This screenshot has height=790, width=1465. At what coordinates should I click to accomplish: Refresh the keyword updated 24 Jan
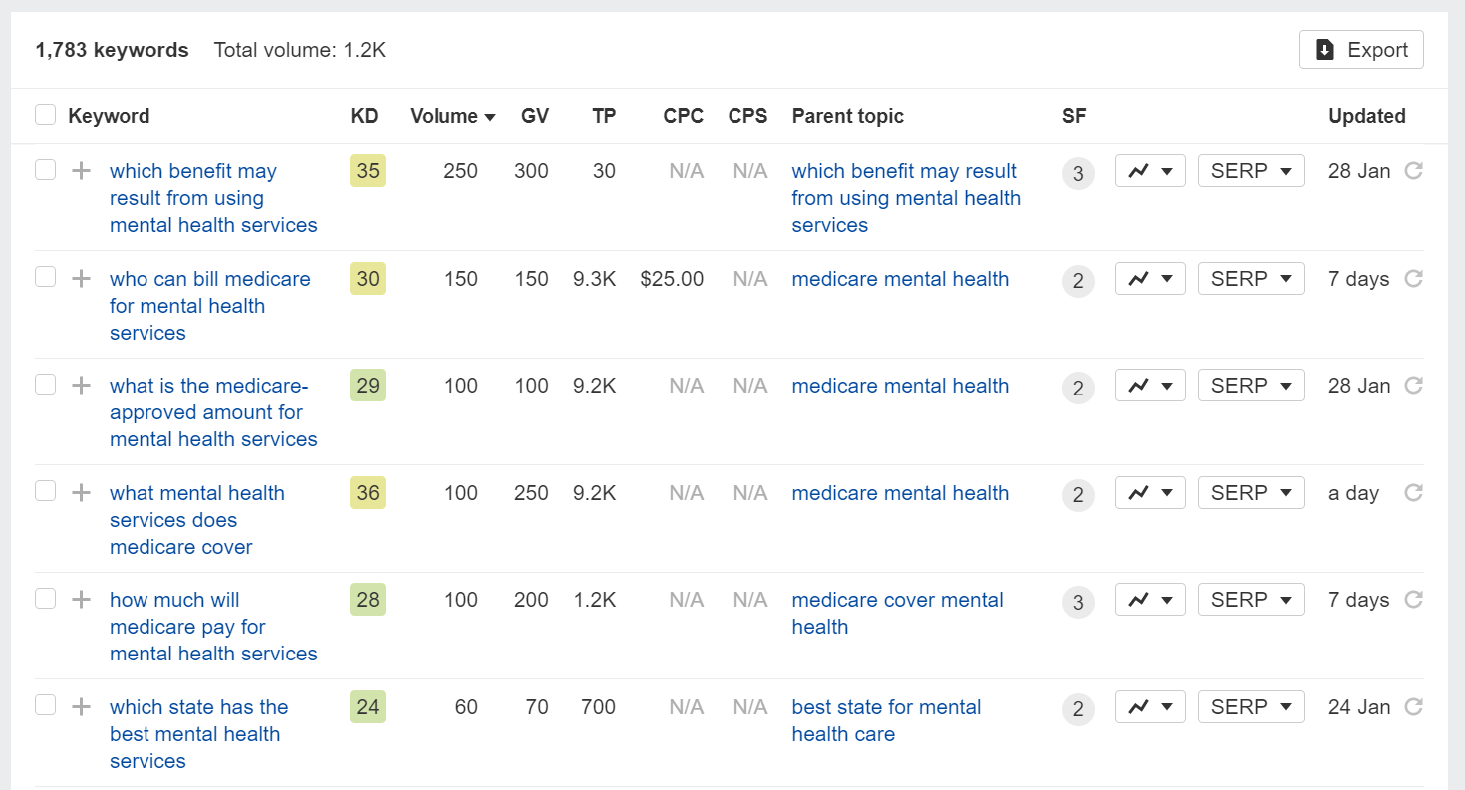1413,707
